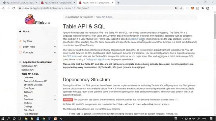
Task: Reload the page with the refresh icon
Action: click(x=13, y=8)
